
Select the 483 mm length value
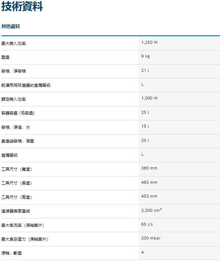pos(149,182)
